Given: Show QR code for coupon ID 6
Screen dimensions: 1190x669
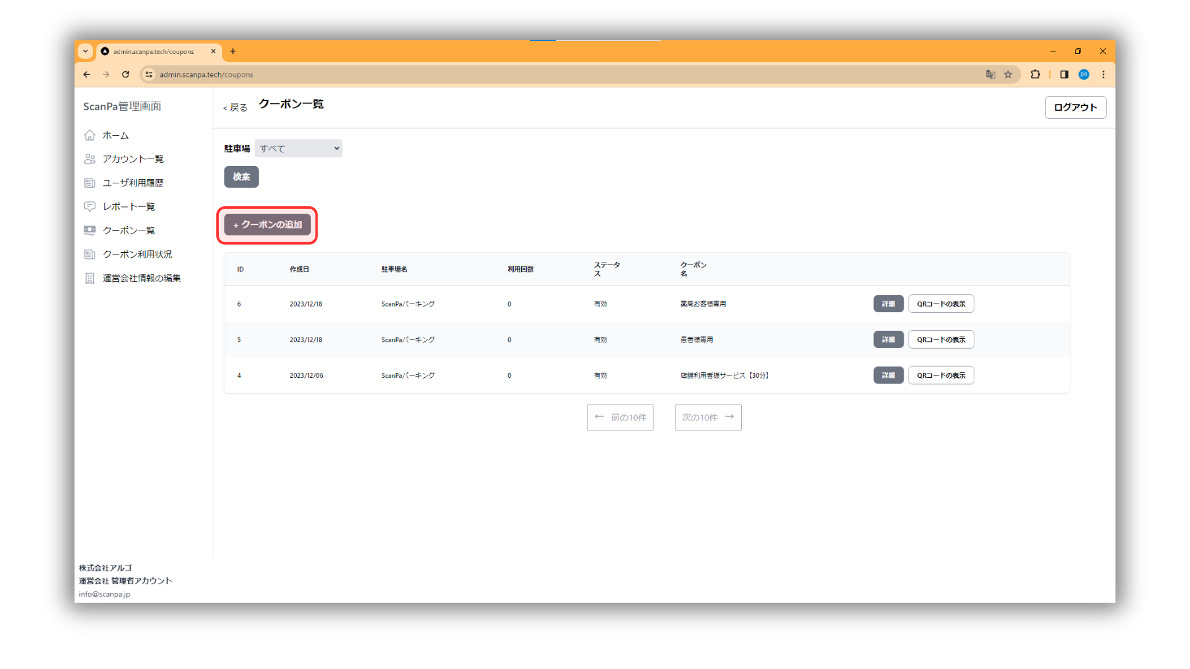Looking at the screenshot, I should coord(940,304).
